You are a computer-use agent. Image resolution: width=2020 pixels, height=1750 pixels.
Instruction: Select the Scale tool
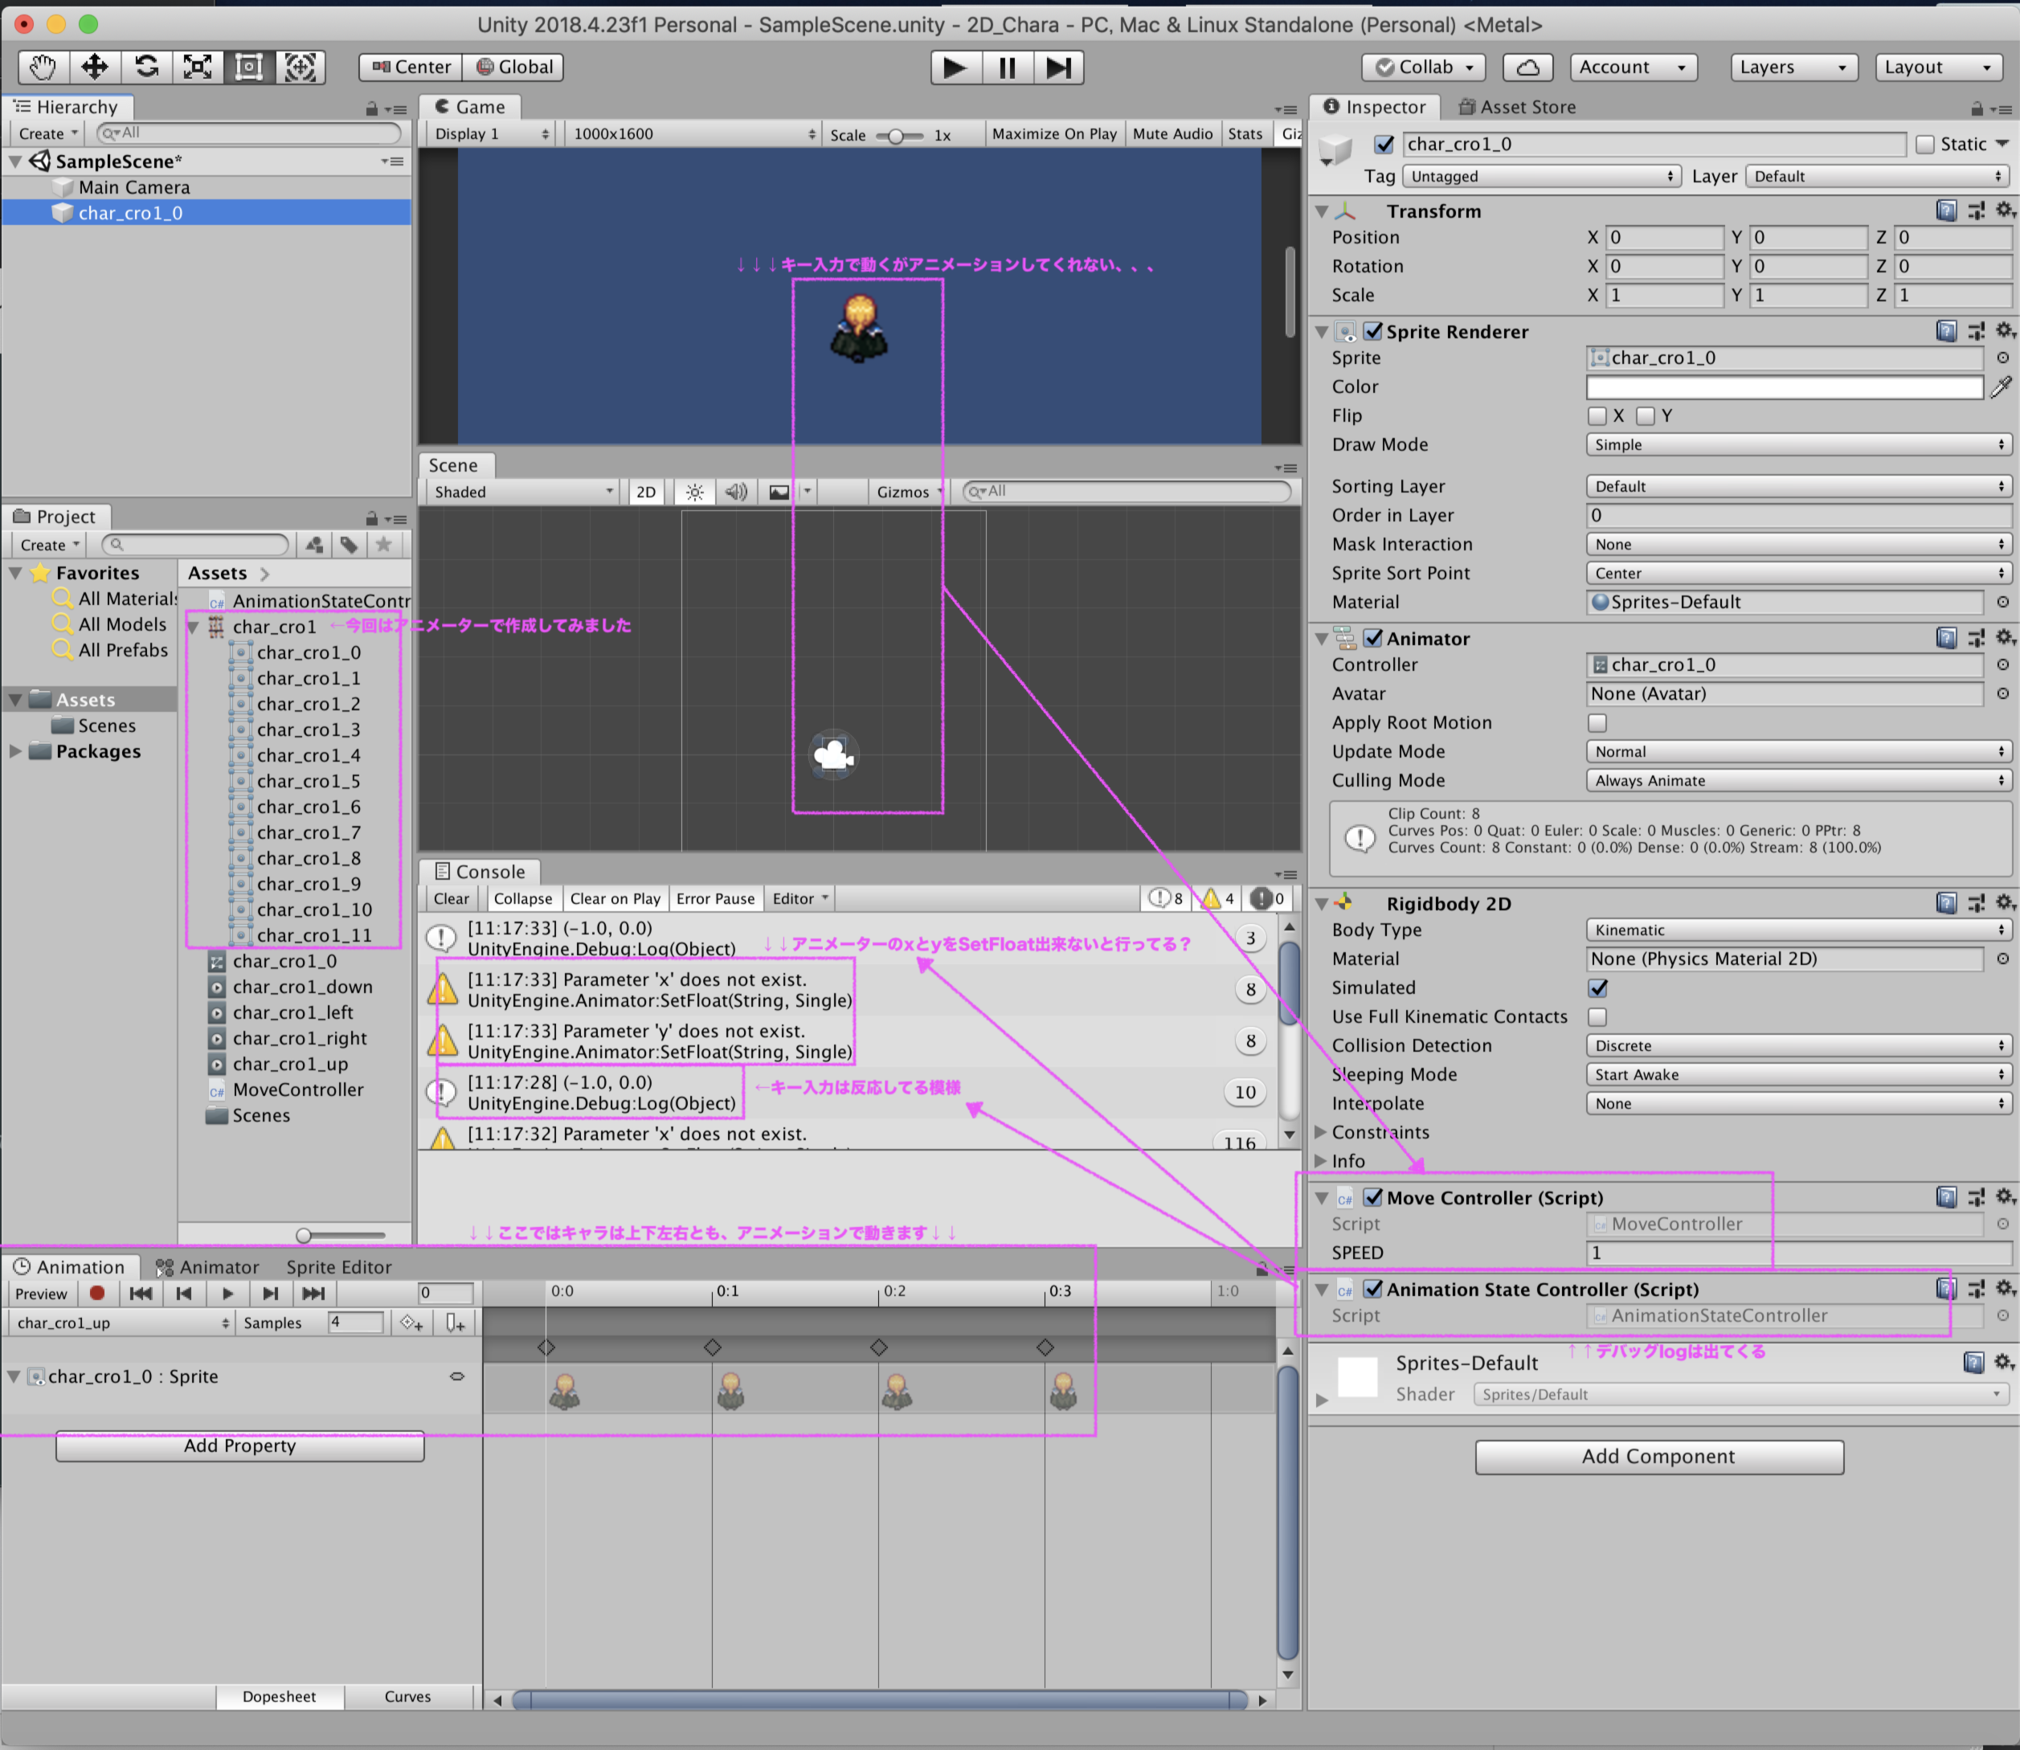coord(197,67)
